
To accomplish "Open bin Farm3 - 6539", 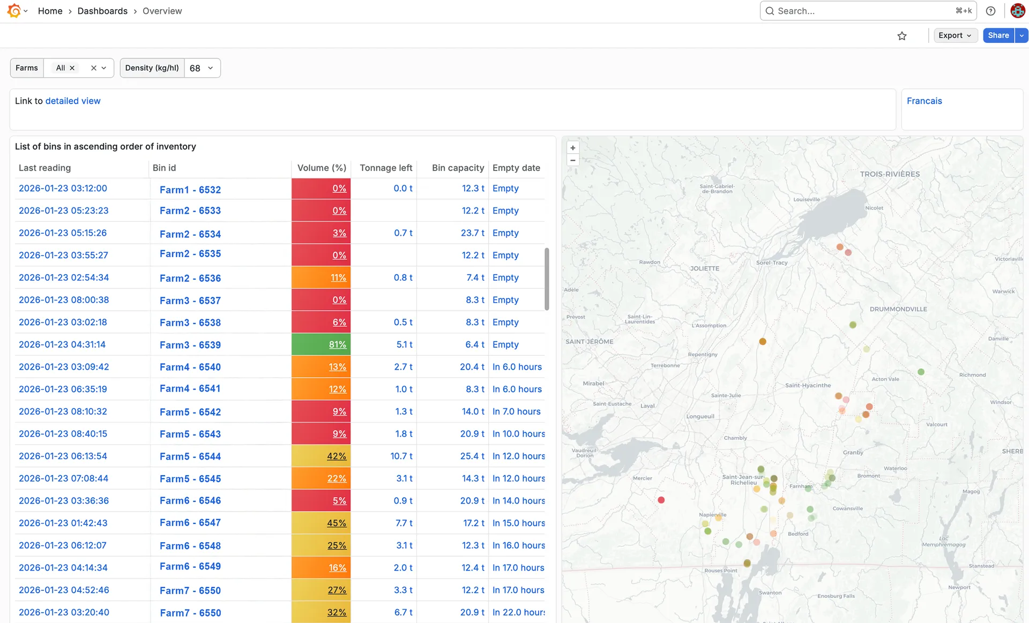I will 190,345.
